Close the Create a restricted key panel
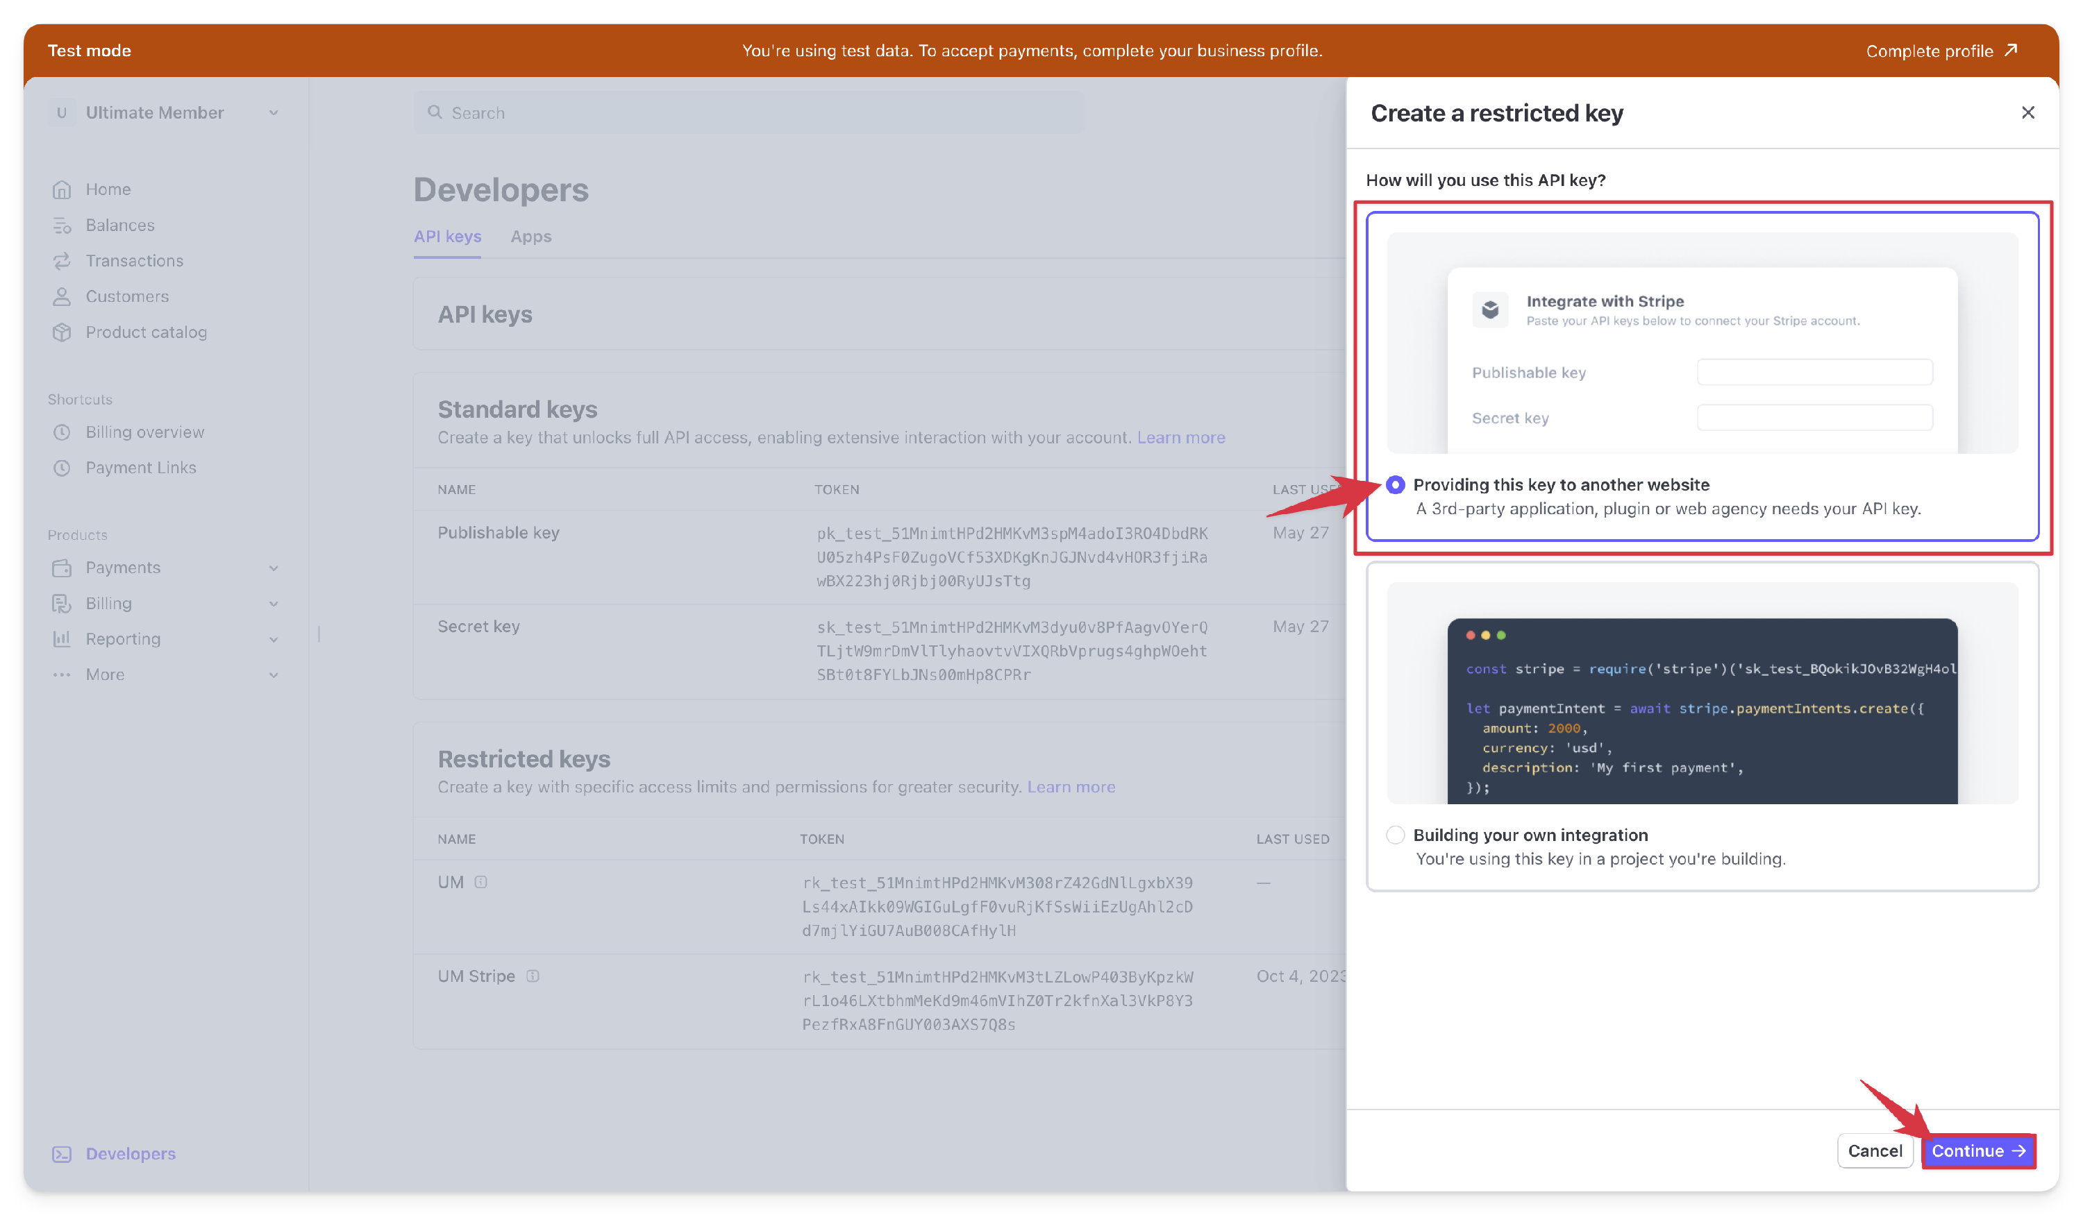The height and width of the screenshot is (1215, 2083). click(2027, 112)
